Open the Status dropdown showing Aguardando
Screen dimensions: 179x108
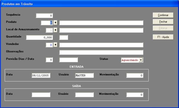141,60
